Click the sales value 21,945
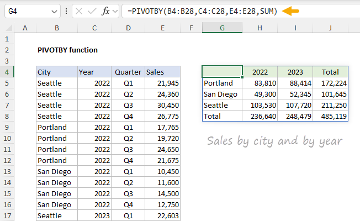 tap(162, 83)
